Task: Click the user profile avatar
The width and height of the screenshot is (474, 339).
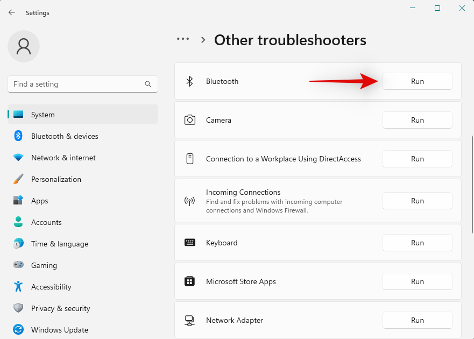Action: [24, 46]
